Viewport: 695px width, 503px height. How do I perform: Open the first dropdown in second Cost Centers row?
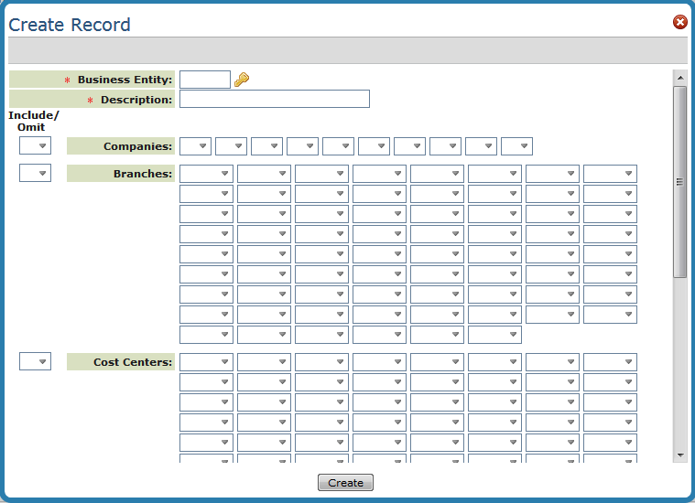[206, 382]
